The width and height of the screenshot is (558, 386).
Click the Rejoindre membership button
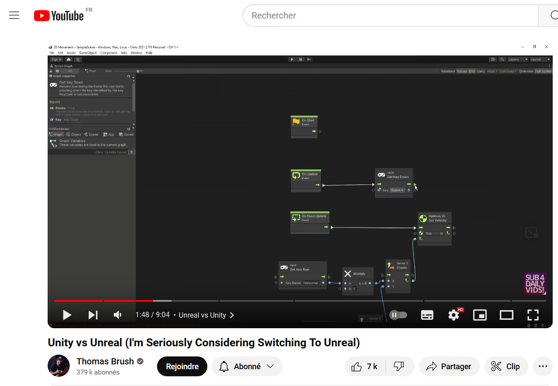tap(182, 367)
